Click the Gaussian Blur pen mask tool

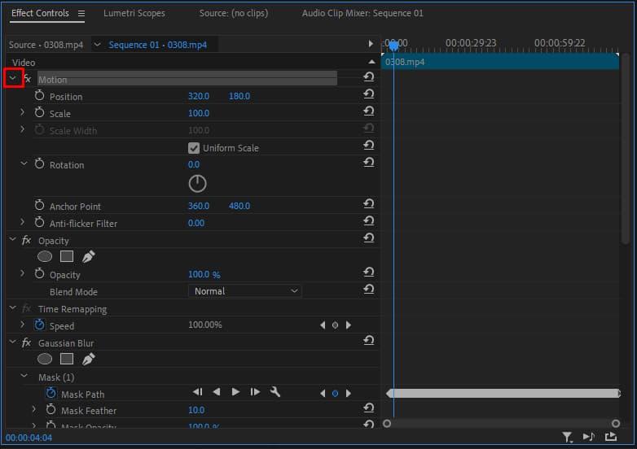pos(88,359)
